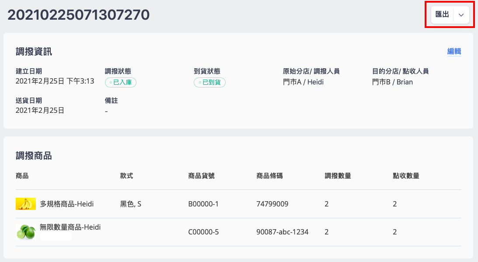Open product 無限數量商品-Heidi
Viewport: 478px width, 262px height.
70,227
